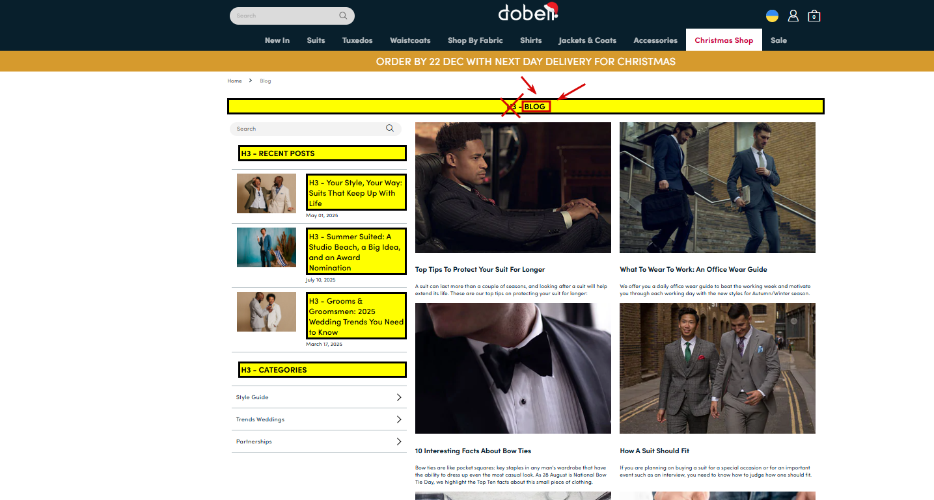The width and height of the screenshot is (934, 500).
Task: Click the header Search input field
Action: click(x=292, y=16)
